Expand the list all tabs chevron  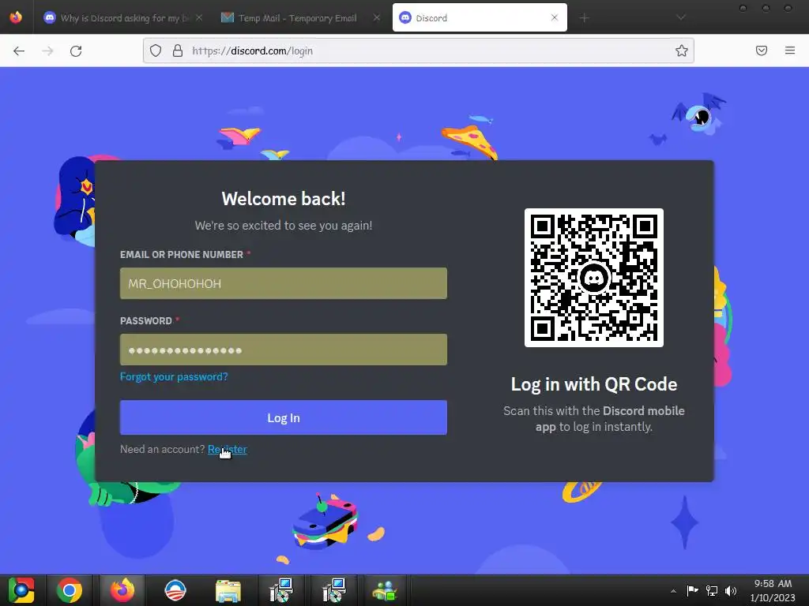click(x=681, y=17)
